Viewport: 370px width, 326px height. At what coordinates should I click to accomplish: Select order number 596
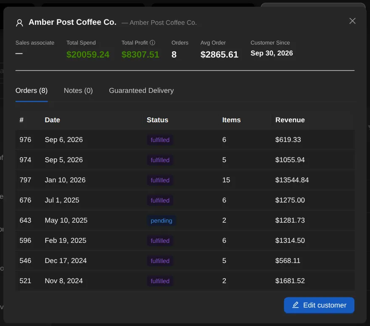[x=25, y=240]
